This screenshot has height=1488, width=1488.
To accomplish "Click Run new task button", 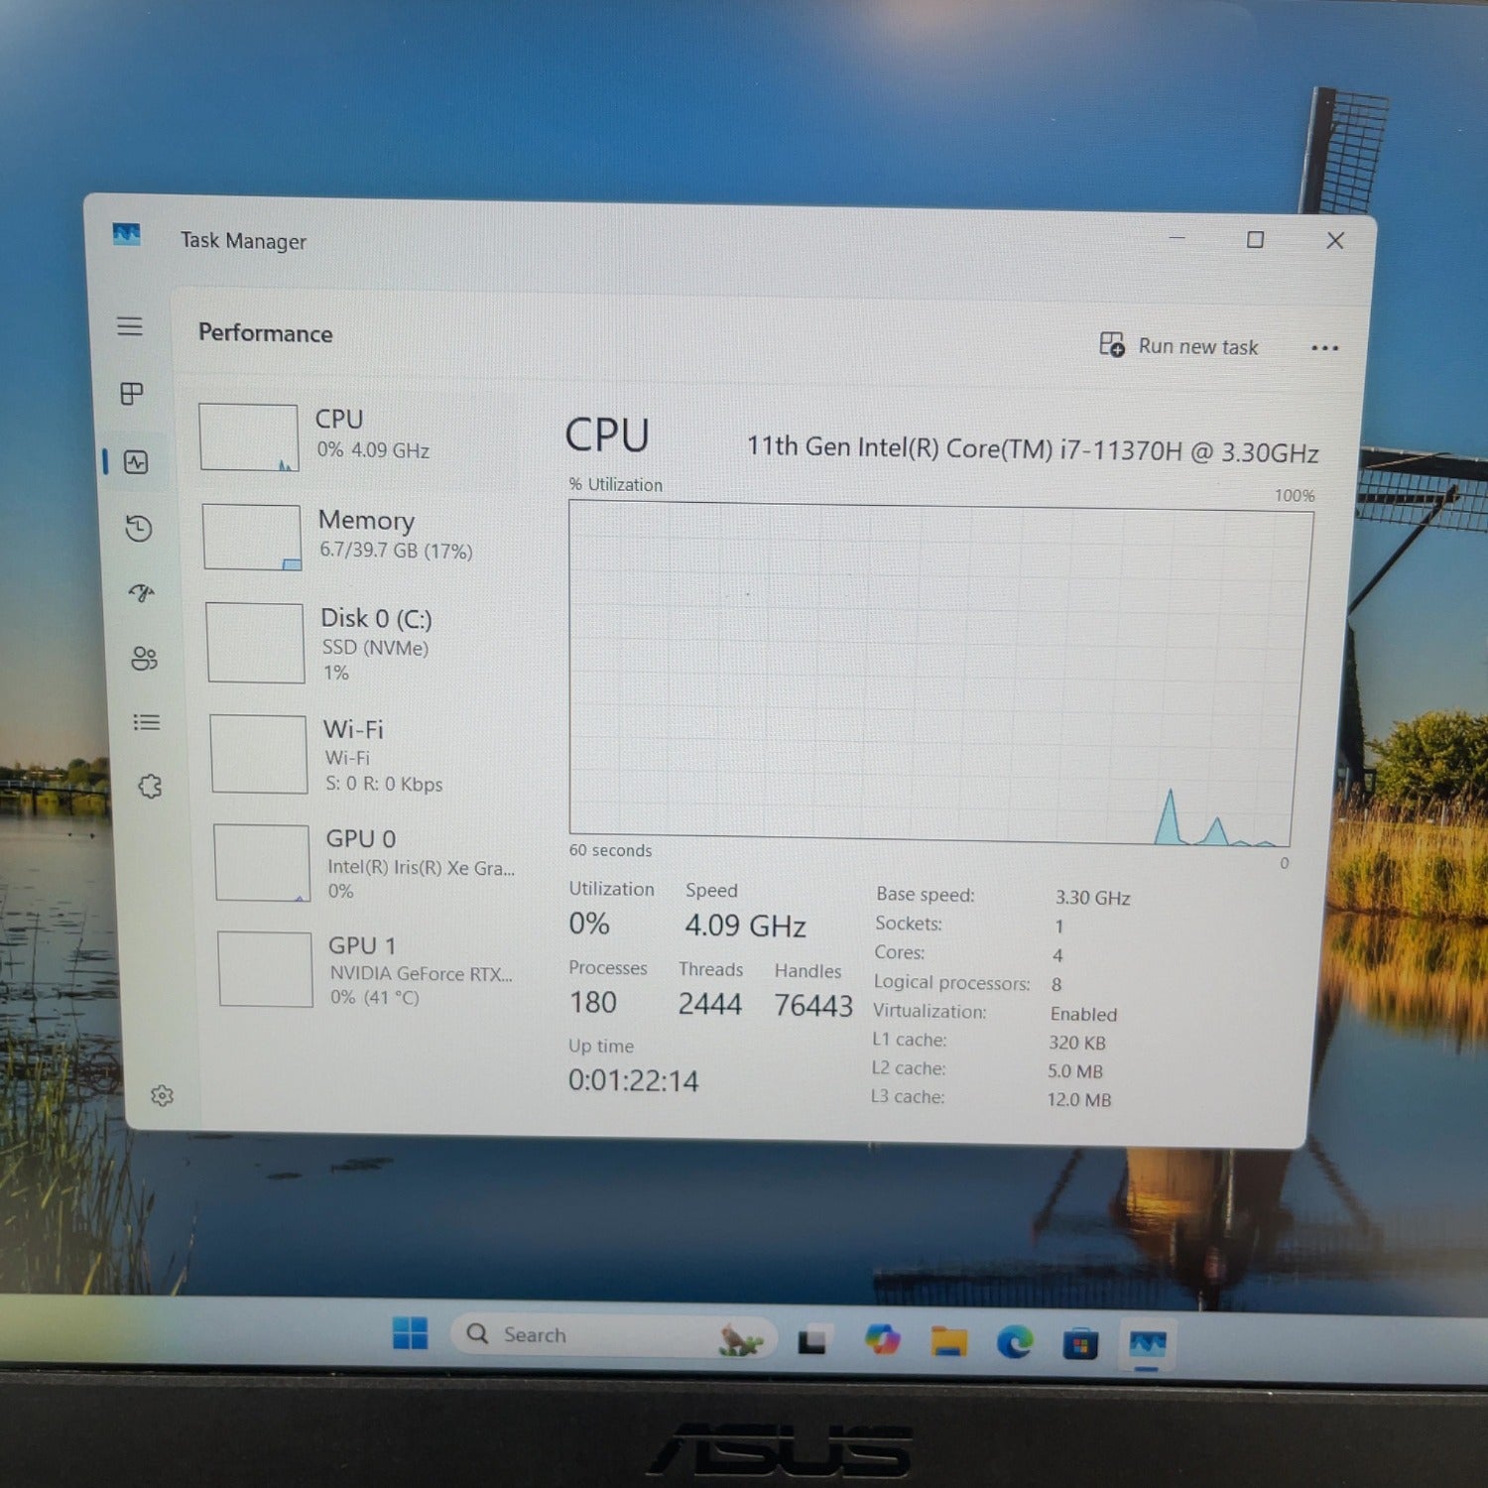I will (1179, 346).
